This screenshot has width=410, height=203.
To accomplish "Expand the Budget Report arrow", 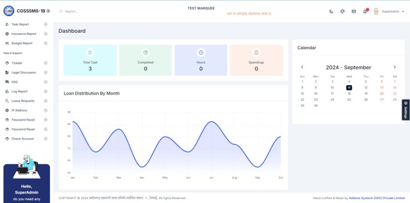I will (x=46, y=43).
